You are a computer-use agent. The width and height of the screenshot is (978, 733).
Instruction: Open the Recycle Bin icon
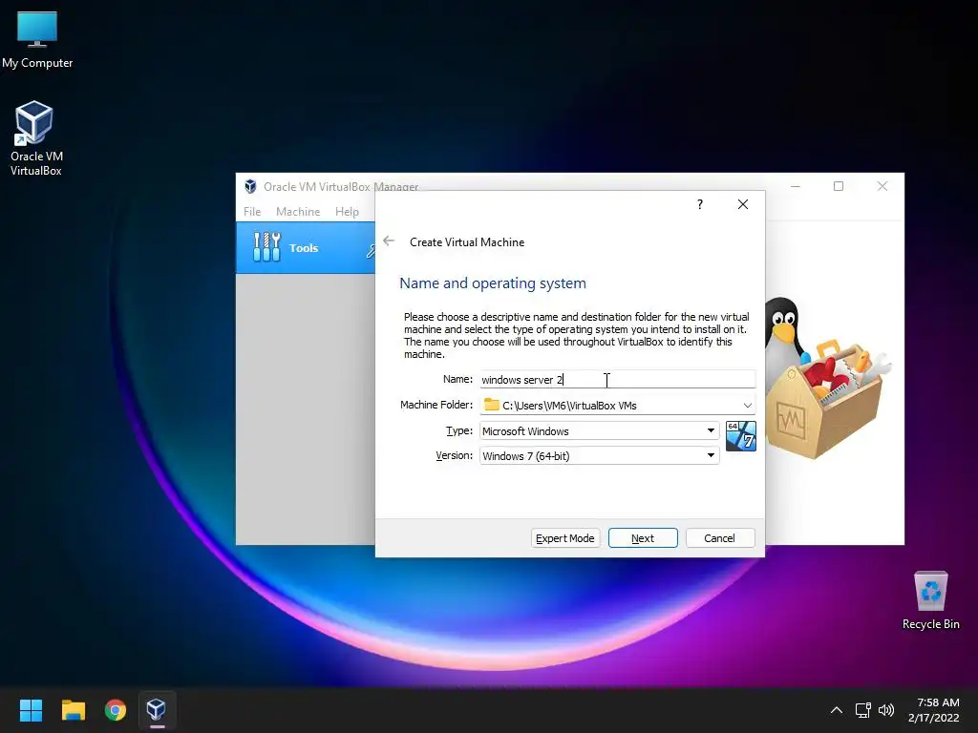point(930,601)
